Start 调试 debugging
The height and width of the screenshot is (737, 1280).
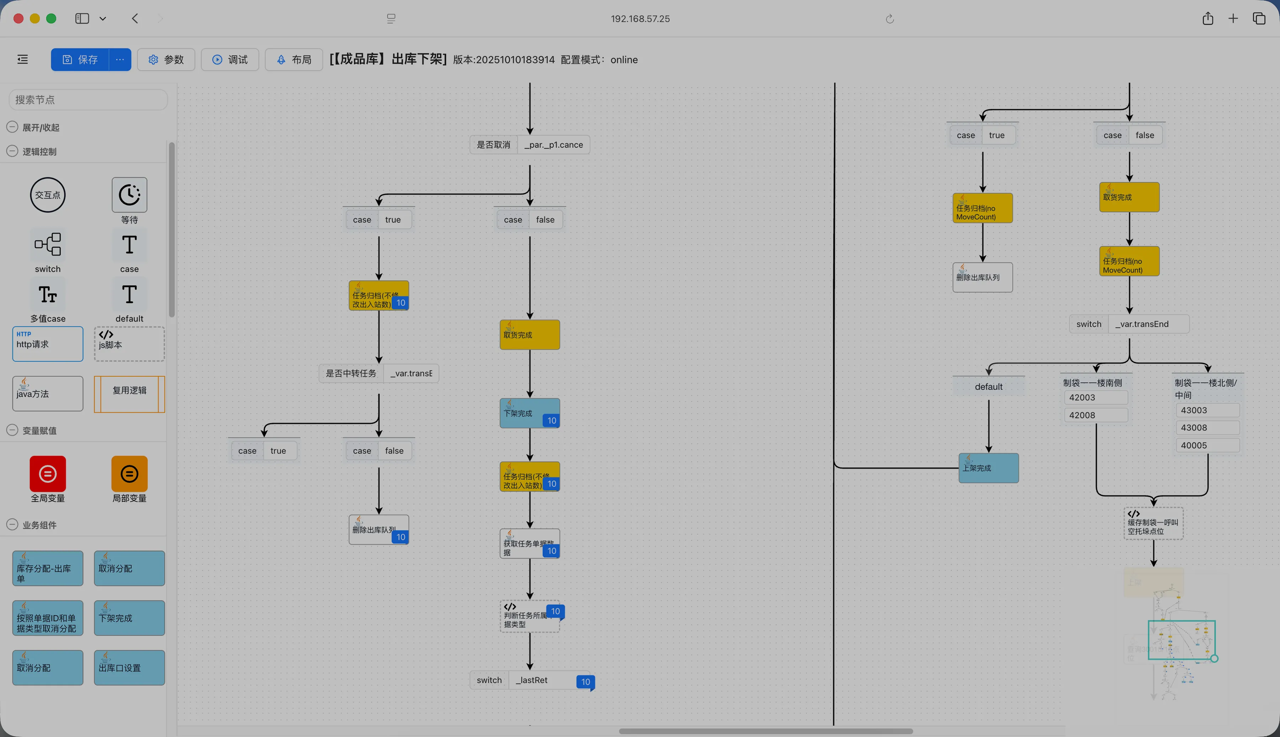(x=230, y=60)
